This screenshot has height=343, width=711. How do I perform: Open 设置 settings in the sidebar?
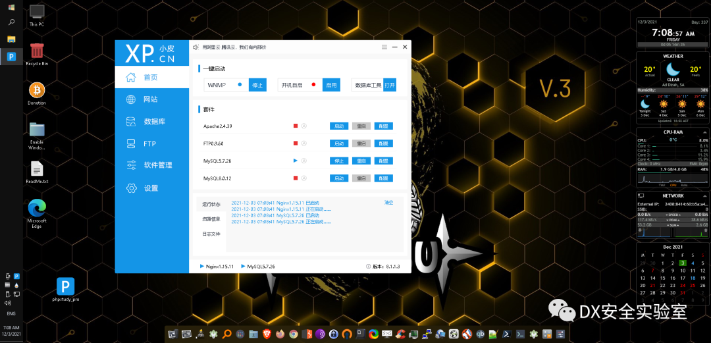tap(152, 188)
